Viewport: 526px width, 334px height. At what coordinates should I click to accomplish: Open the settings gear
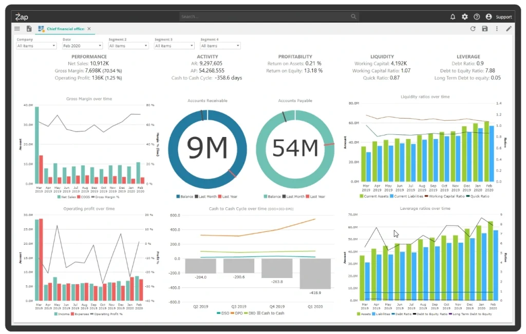click(464, 17)
